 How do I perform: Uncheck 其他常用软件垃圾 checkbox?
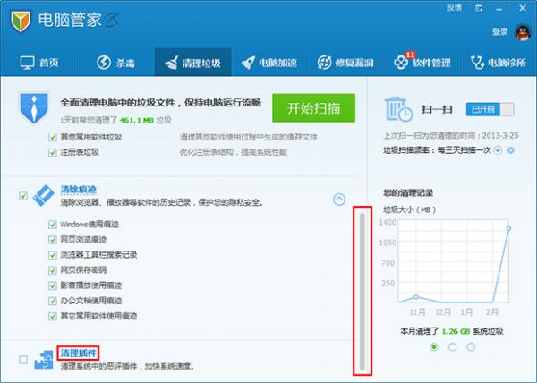point(53,138)
